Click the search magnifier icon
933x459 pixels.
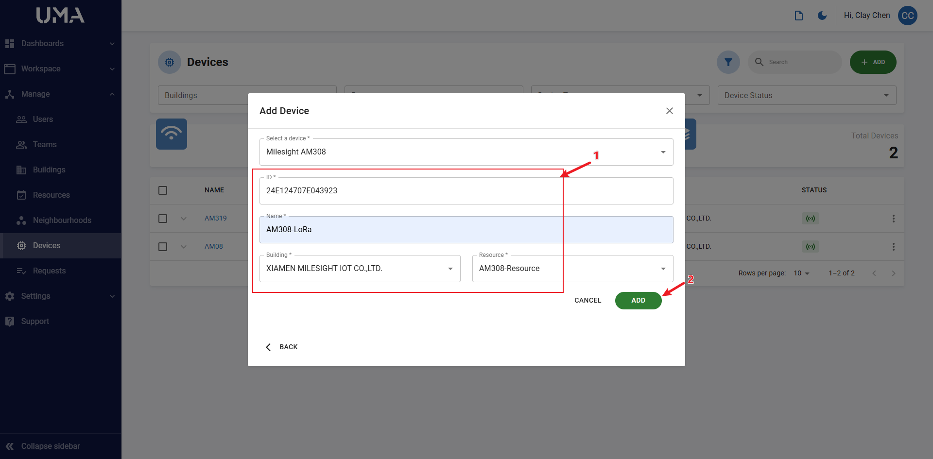tap(759, 62)
